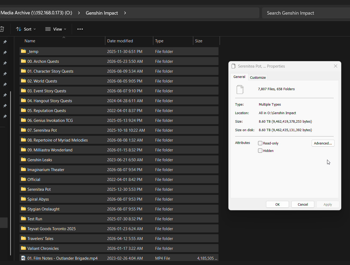Open the _temp folder icon
The image size is (350, 265).
(x=23, y=51)
